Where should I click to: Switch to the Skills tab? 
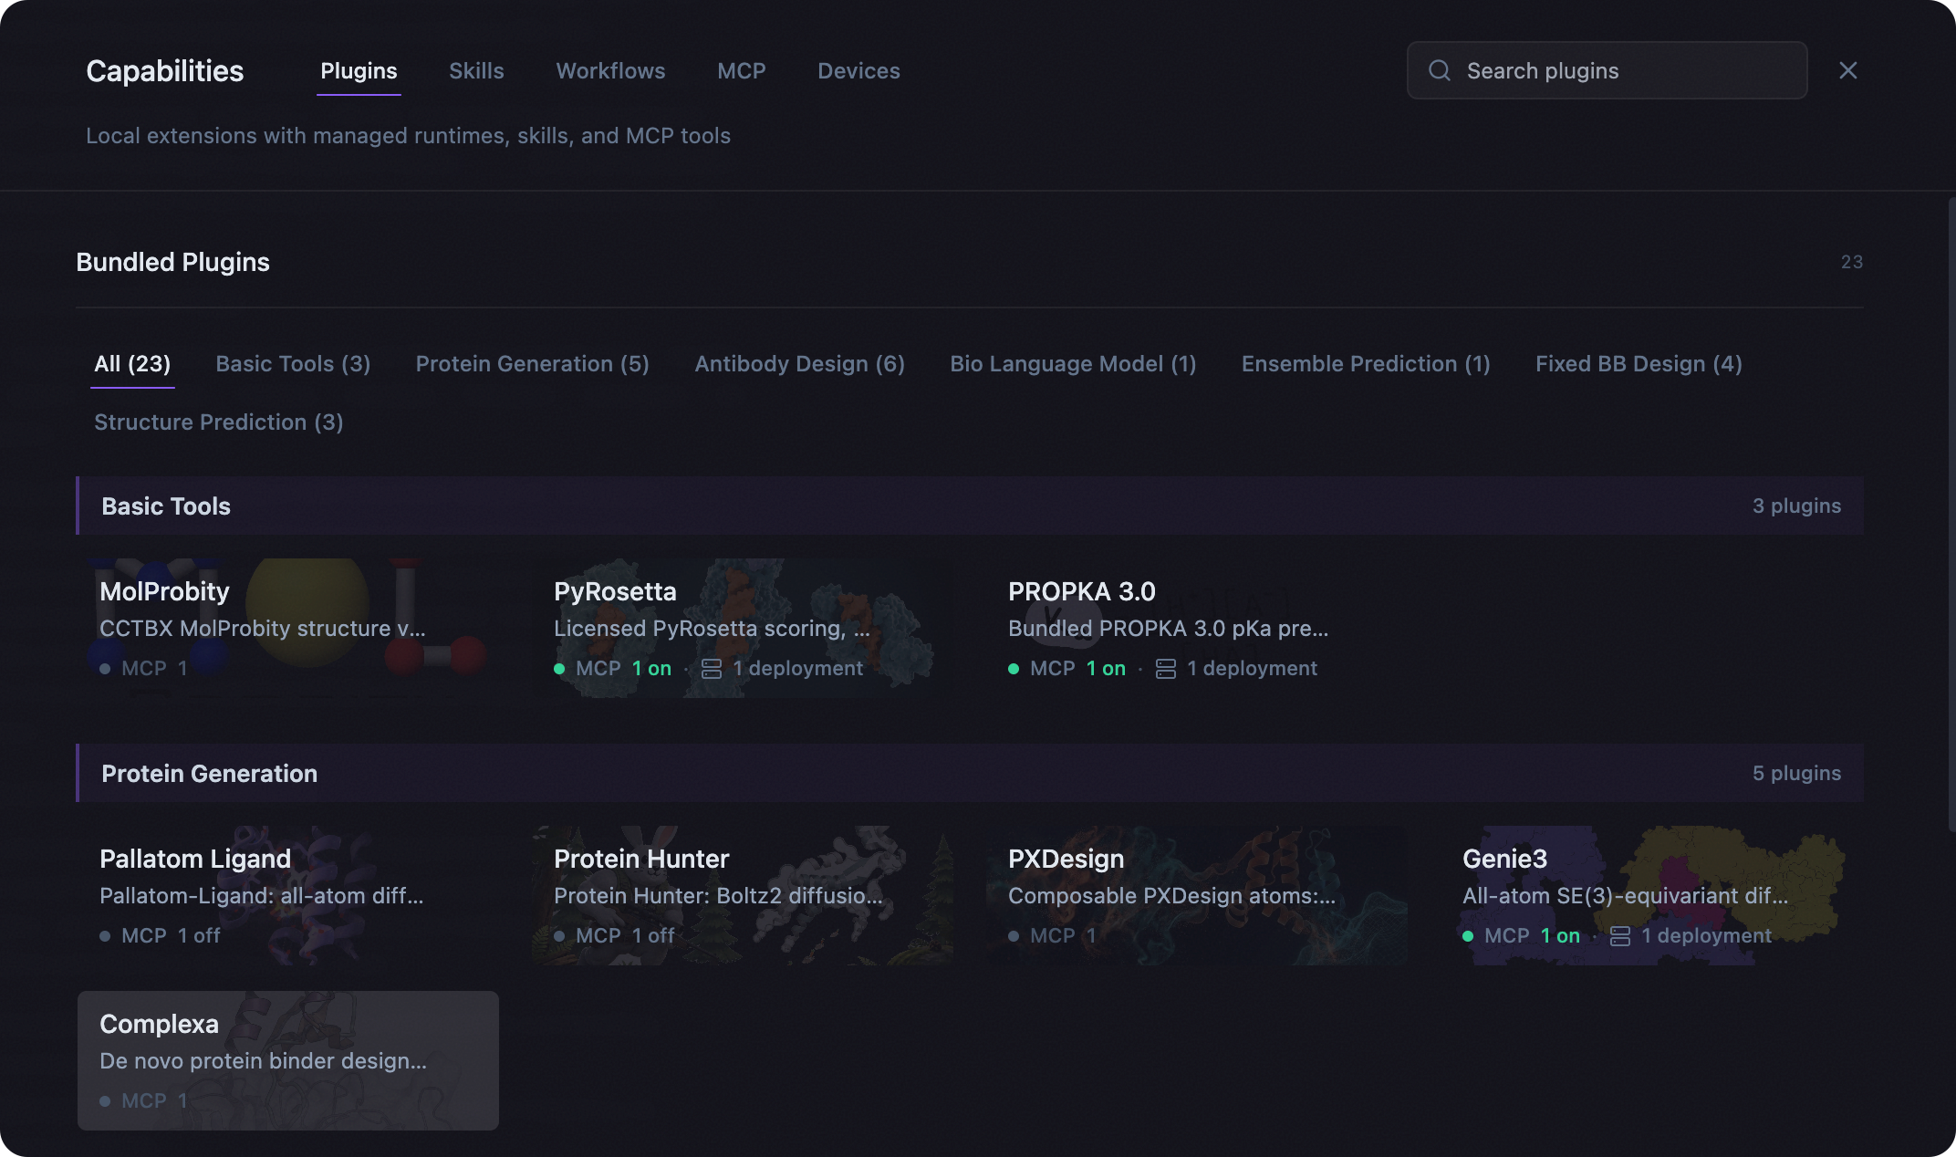476,71
